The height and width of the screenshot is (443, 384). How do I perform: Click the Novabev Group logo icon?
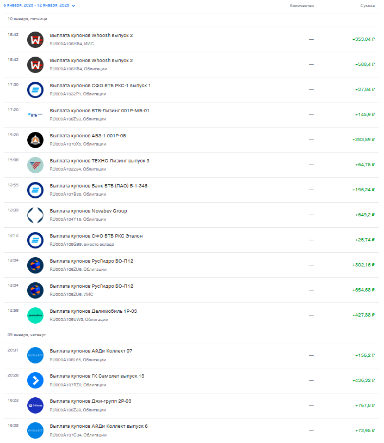[x=35, y=215]
